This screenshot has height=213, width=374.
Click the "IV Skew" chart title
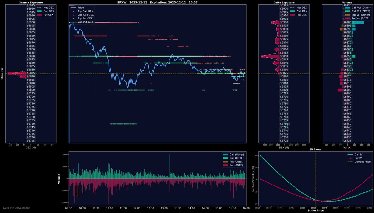(x=315, y=150)
